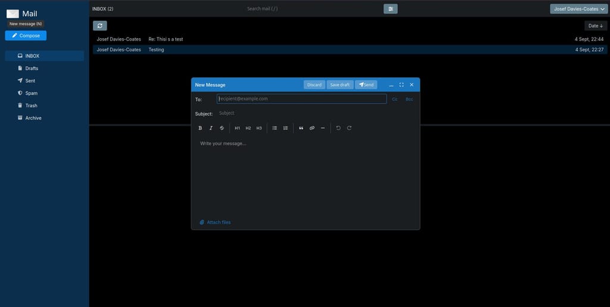Screen dimensions: 610x307
Task: Close the New Message window
Action: 412,84
